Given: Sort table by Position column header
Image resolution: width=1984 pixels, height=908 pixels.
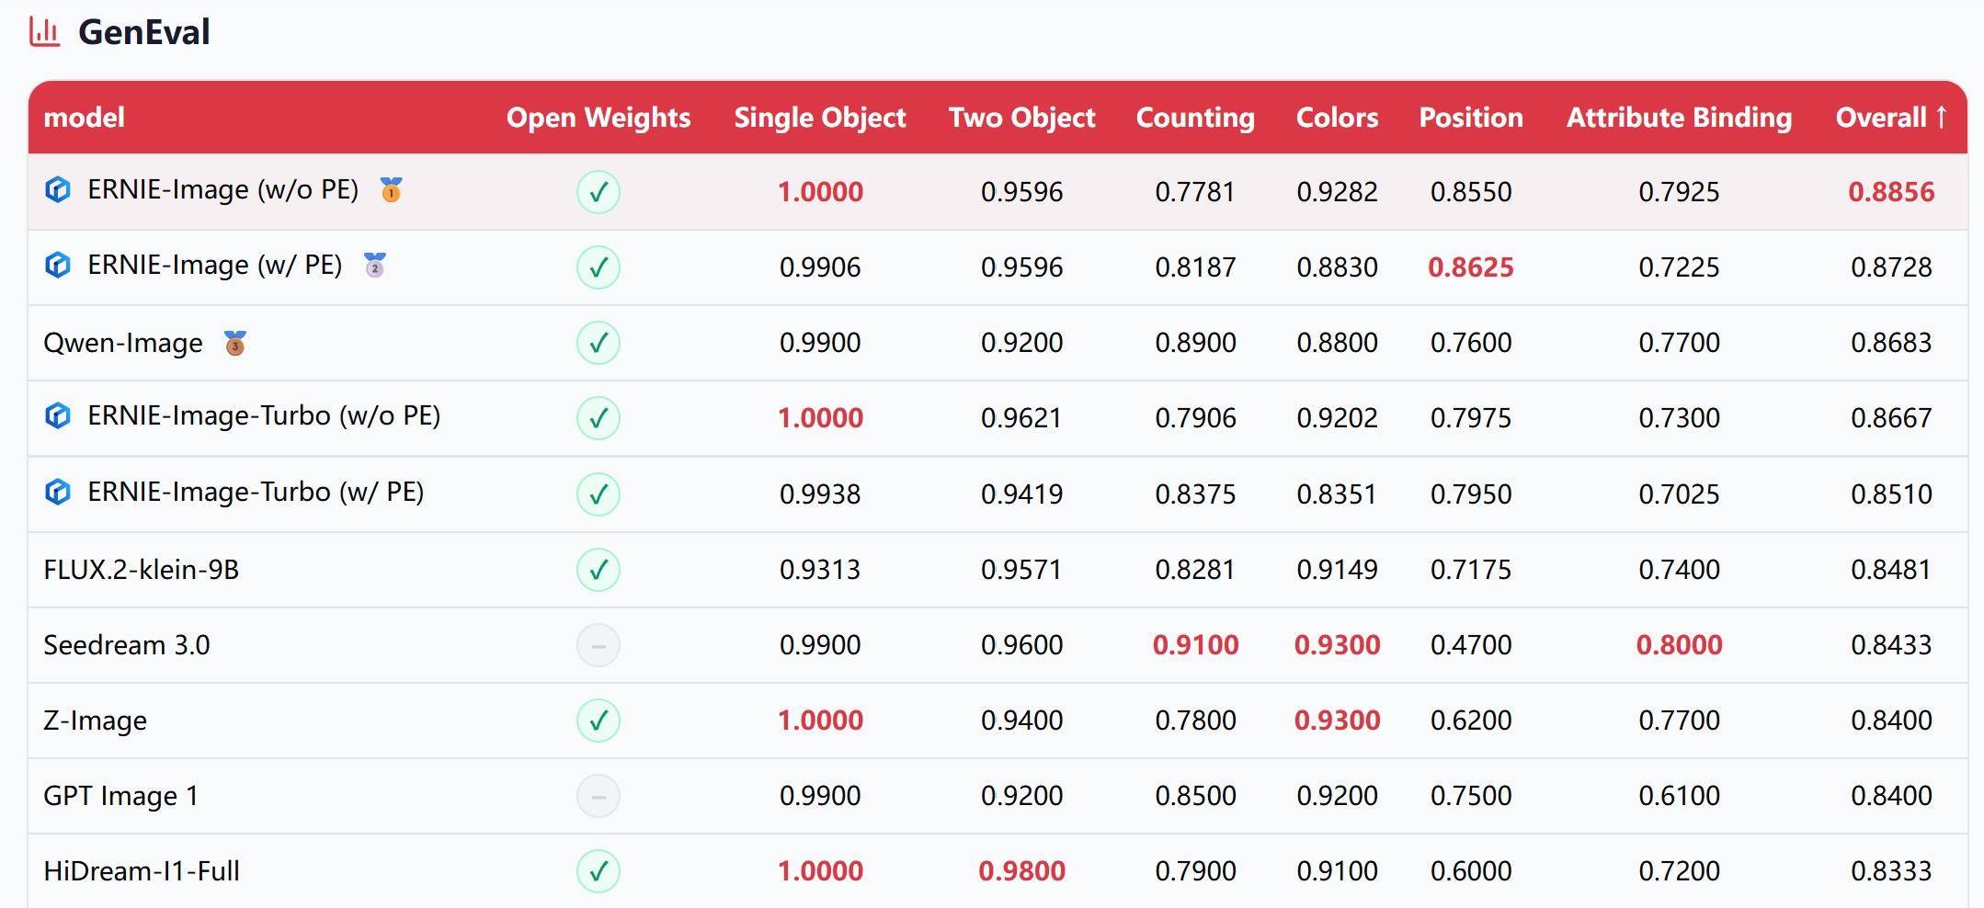Looking at the screenshot, I should point(1470,118).
